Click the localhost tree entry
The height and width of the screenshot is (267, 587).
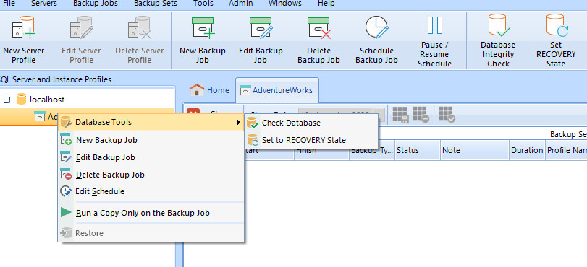47,100
